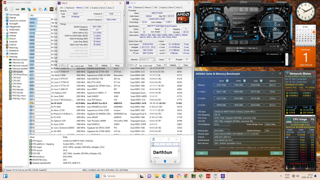This screenshot has width=320, height=180.
Task: Expand the Megjelenítés tree node
Action: click(4, 26)
